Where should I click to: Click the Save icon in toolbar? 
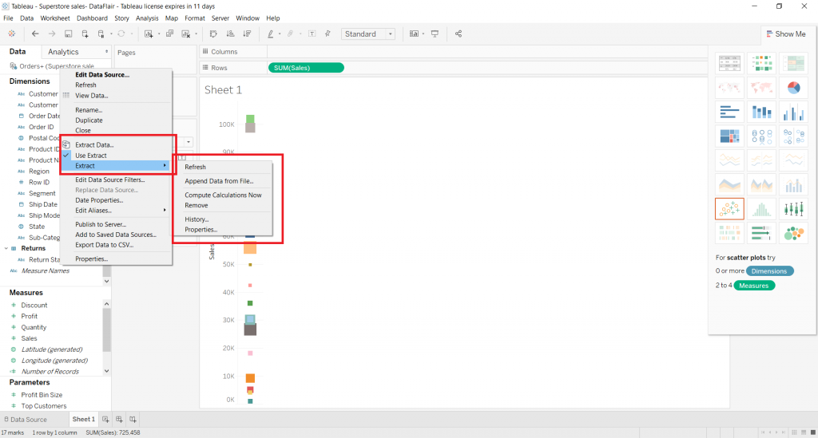click(69, 34)
